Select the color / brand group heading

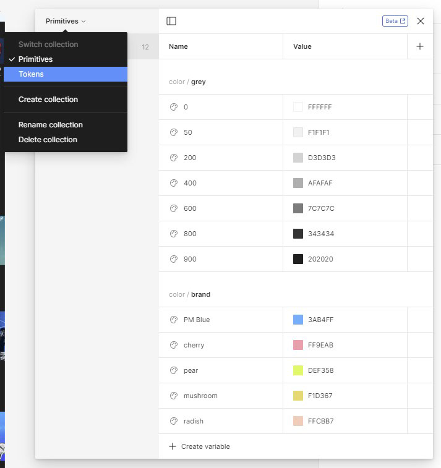coord(190,295)
